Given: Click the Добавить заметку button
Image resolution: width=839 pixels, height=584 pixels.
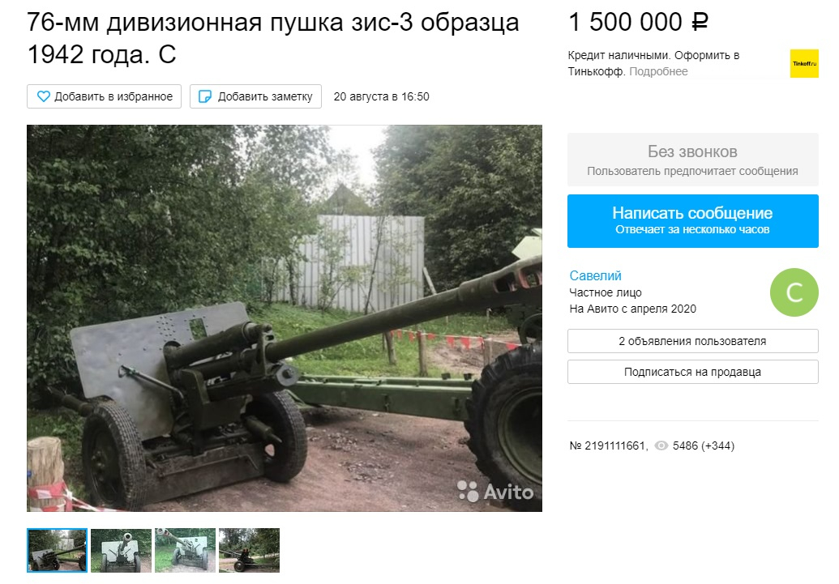Looking at the screenshot, I should pyautogui.click(x=256, y=96).
